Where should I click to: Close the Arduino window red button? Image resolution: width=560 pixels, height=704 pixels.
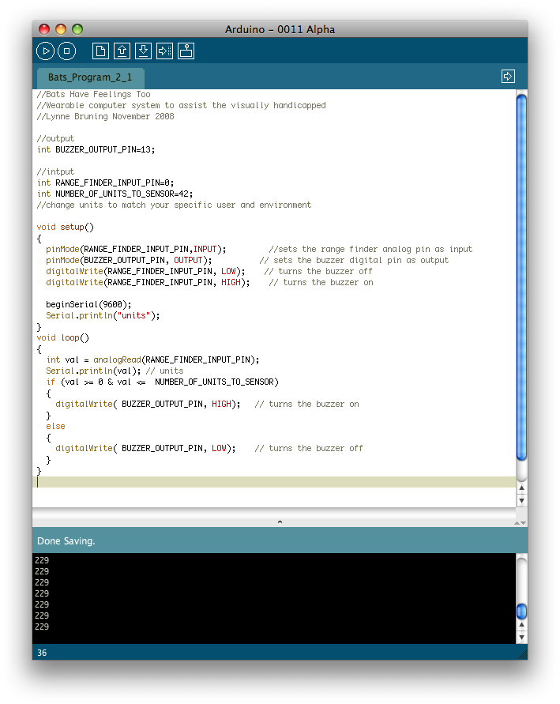click(44, 30)
